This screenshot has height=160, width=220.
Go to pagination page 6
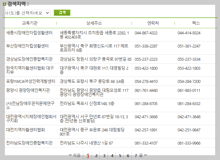128,156
